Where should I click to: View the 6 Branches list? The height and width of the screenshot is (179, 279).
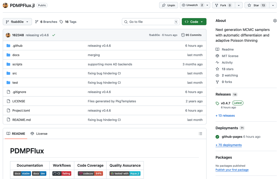click(46, 22)
